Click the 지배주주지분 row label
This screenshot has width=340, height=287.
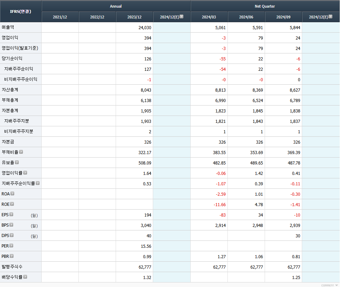17,121
